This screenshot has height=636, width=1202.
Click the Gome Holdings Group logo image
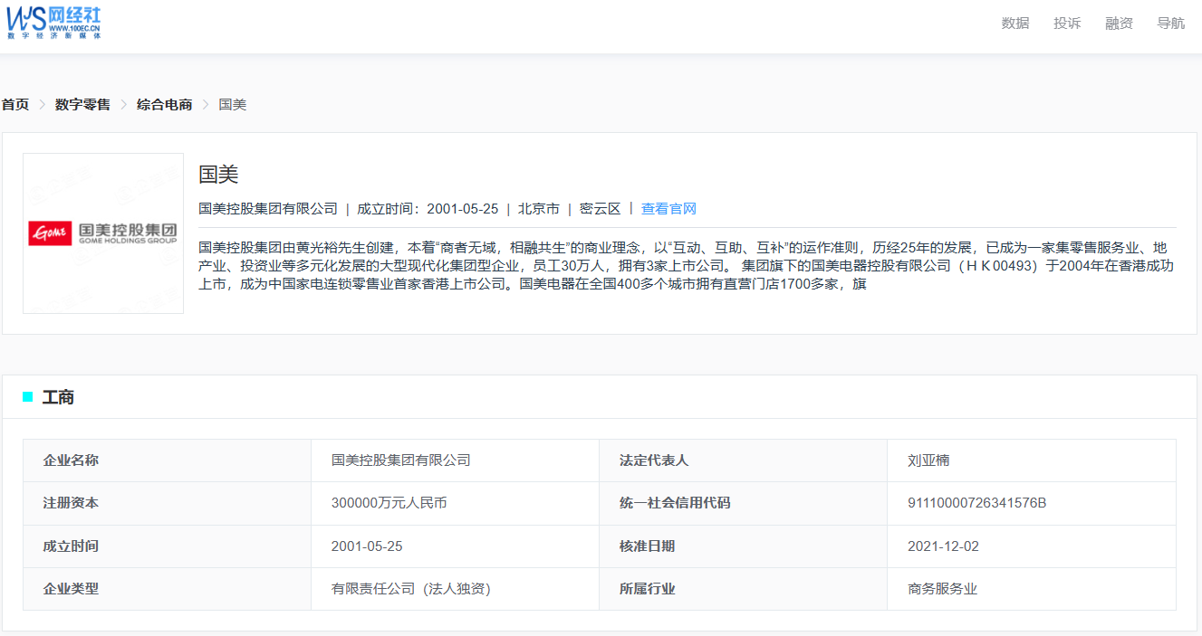point(103,233)
